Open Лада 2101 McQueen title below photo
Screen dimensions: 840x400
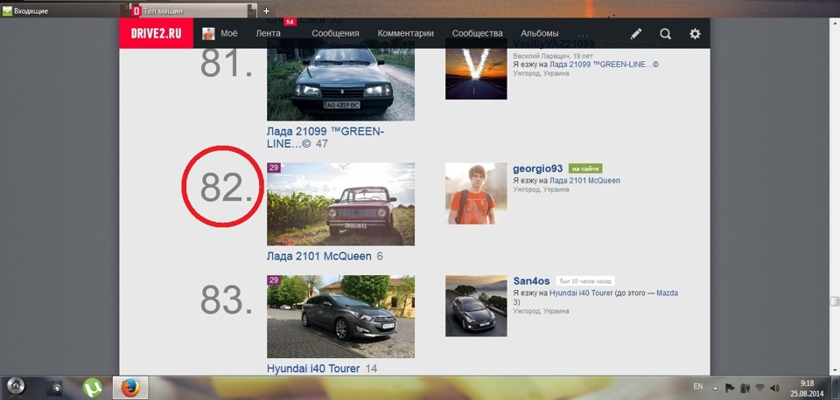coord(318,256)
